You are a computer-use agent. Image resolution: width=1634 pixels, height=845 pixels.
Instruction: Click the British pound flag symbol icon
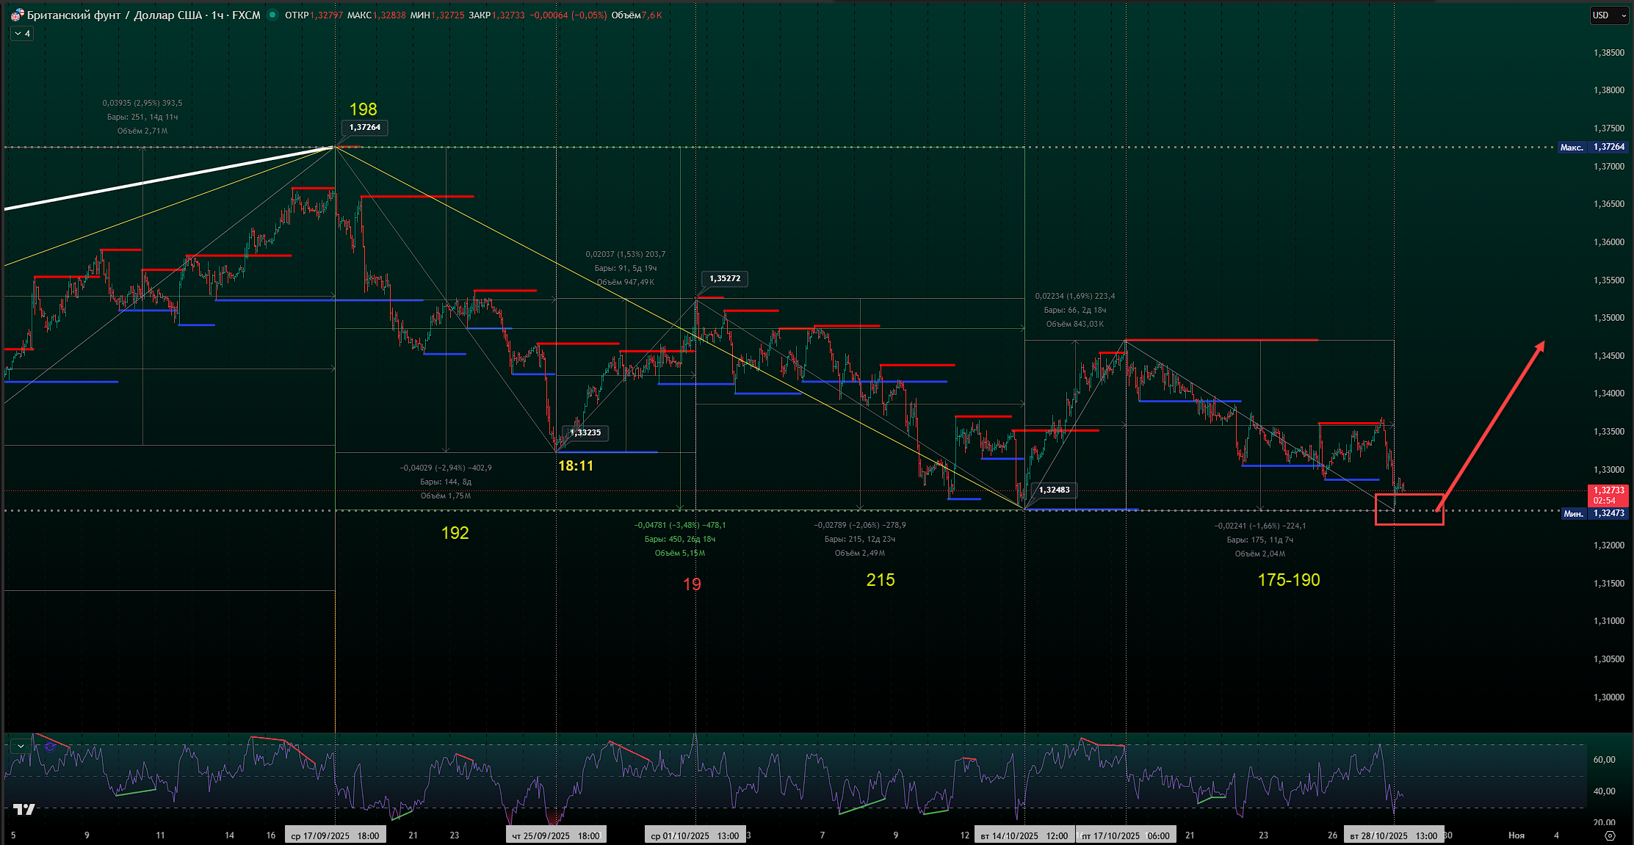pos(17,15)
